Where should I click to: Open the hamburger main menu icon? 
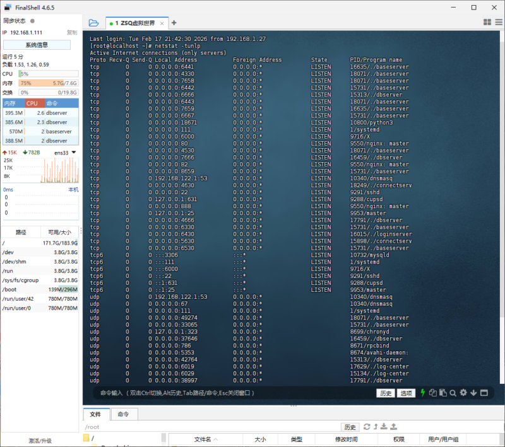498,22
